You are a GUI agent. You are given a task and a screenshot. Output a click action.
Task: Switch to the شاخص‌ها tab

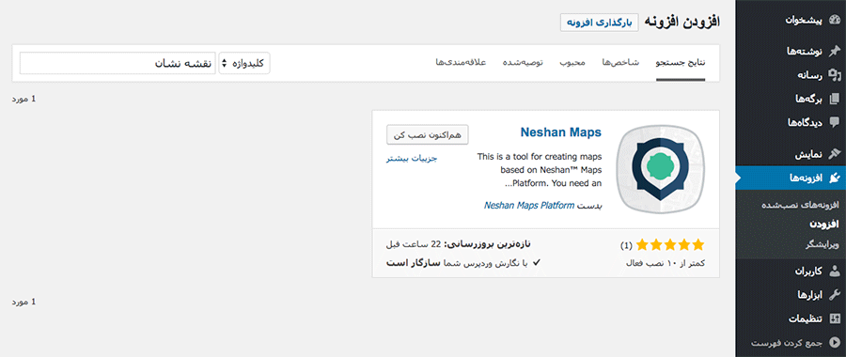(x=620, y=63)
